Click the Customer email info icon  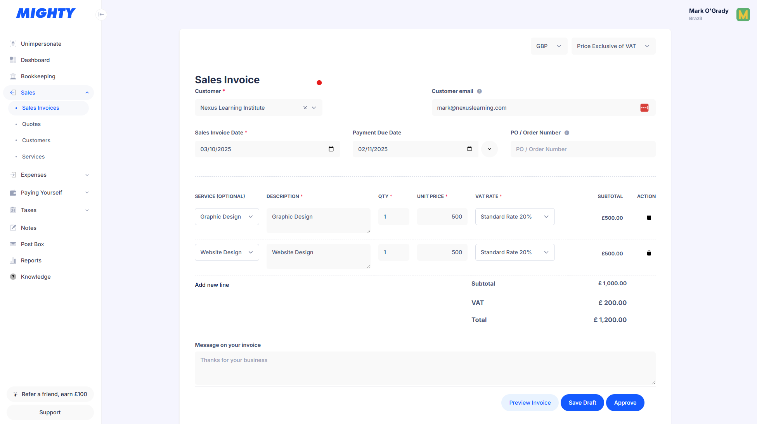(480, 91)
